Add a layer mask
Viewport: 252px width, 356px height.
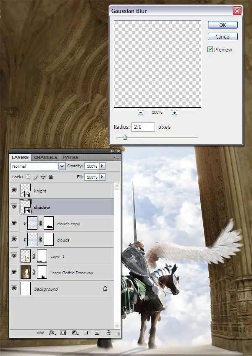(63, 333)
